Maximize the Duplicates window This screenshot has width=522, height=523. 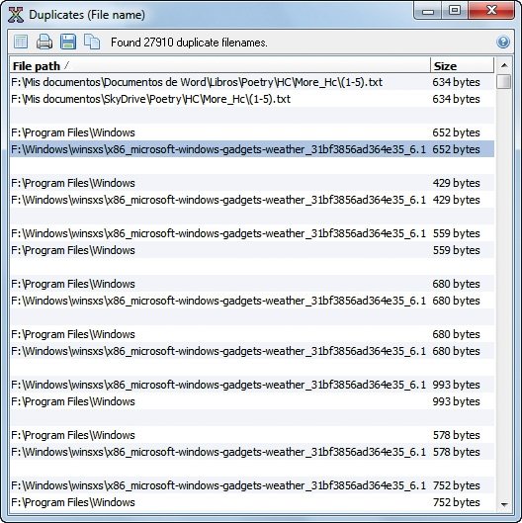(455, 10)
